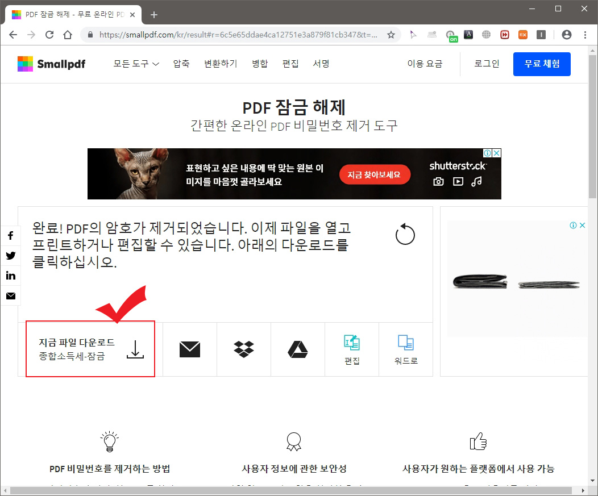The image size is (598, 496).
Task: Open the 변환하기 menu item
Action: 221,64
